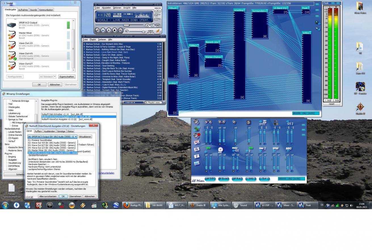Open Diablo III desktop shortcut
The height and width of the screenshot is (251, 372).
360,109
